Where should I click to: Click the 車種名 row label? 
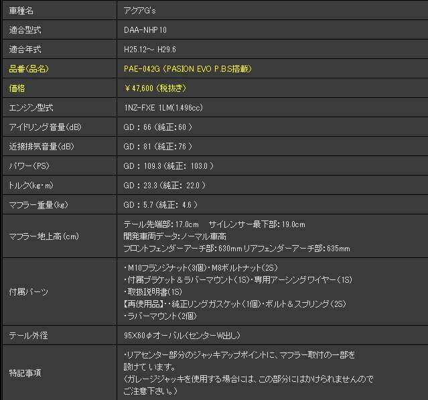point(23,11)
